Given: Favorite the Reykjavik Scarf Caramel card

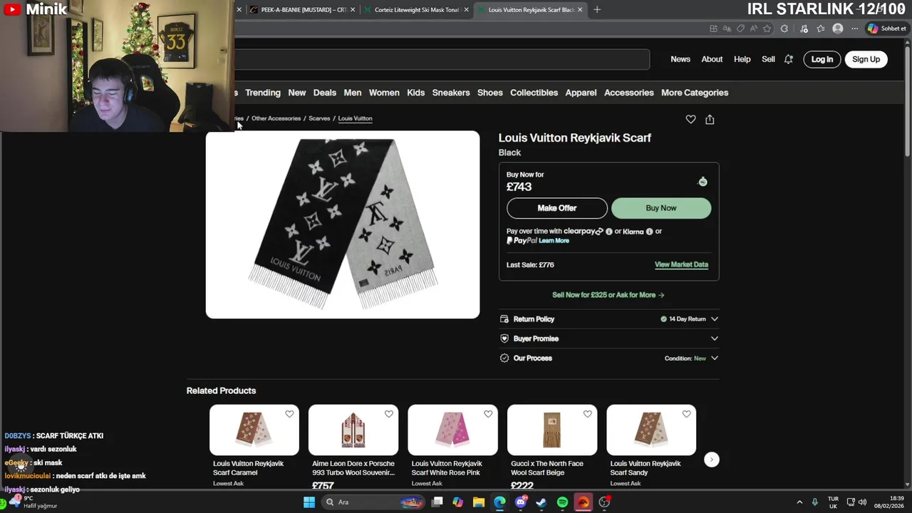Looking at the screenshot, I should (x=289, y=414).
